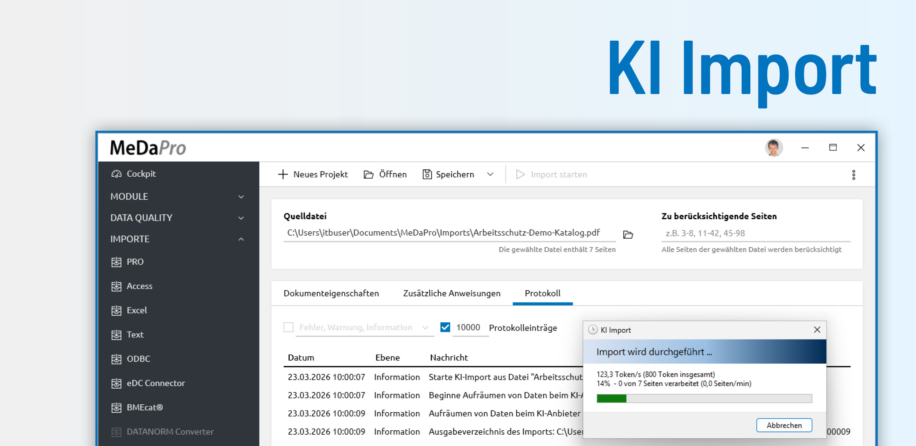The image size is (916, 446).
Task: Select the log row "Beginne Aufräumen von Daten"
Action: click(433, 395)
